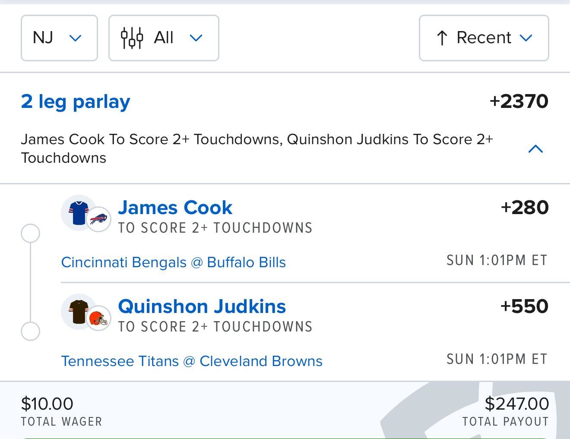Click the Quinshon Judkins leg status circle
The width and height of the screenshot is (570, 439).
point(30,332)
